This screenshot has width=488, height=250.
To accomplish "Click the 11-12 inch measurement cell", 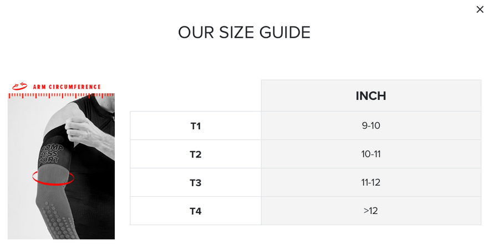I will pos(371,182).
